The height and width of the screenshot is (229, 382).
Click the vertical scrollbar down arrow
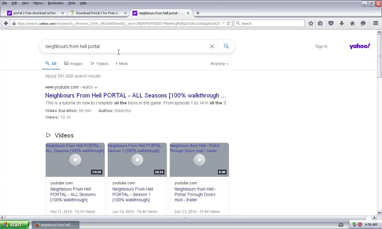(380, 213)
